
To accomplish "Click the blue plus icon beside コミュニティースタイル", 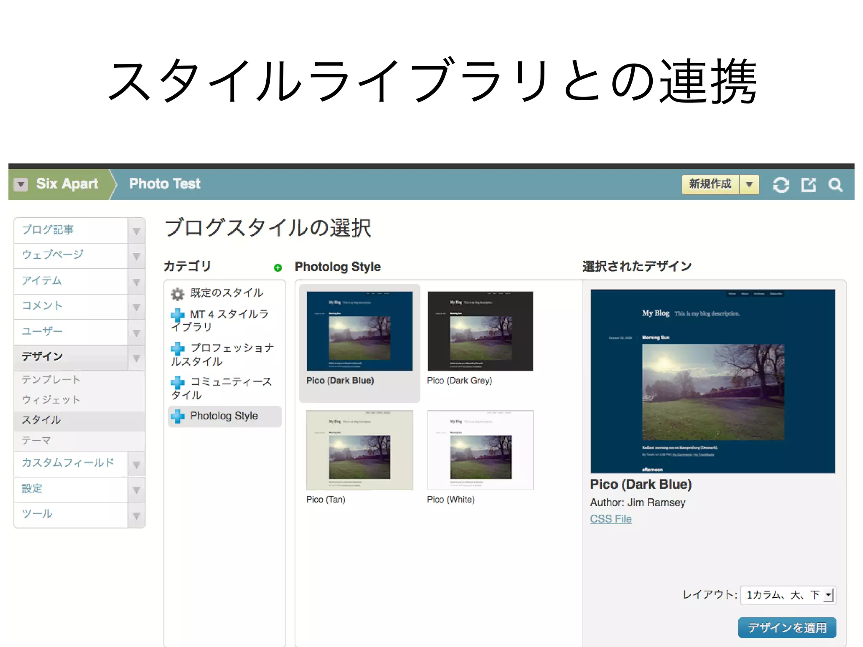I will [177, 382].
